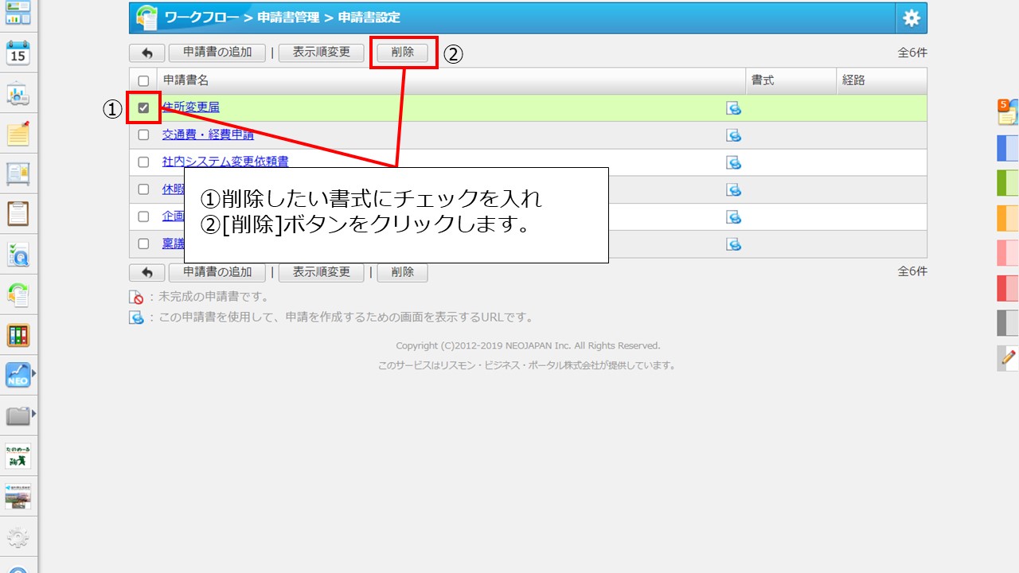Check the 交通費・経費申請 row checkbox
The width and height of the screenshot is (1019, 573).
click(143, 135)
